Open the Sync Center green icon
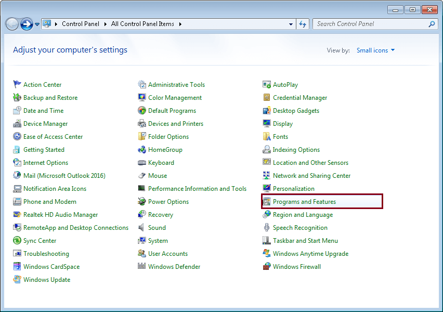 coord(17,240)
